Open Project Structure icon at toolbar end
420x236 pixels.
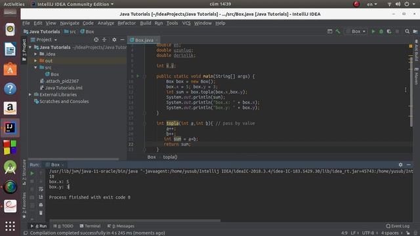tap(415, 31)
